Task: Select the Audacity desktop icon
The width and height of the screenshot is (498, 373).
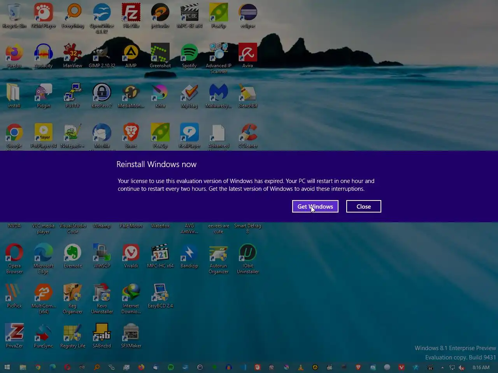Action: pyautogui.click(x=44, y=56)
